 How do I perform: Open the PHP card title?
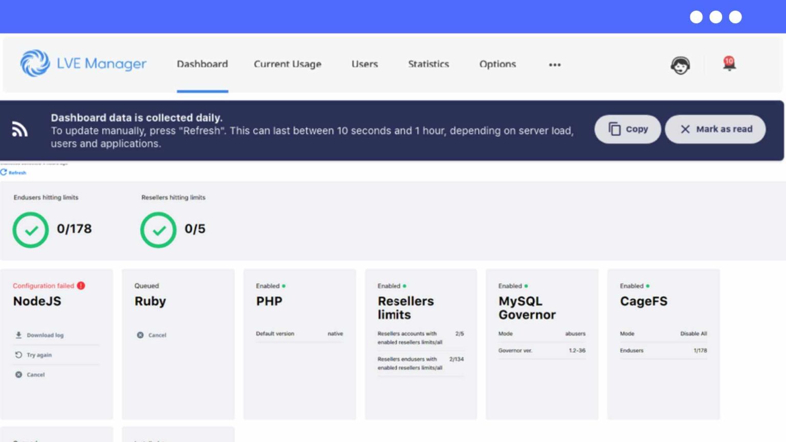pos(269,301)
